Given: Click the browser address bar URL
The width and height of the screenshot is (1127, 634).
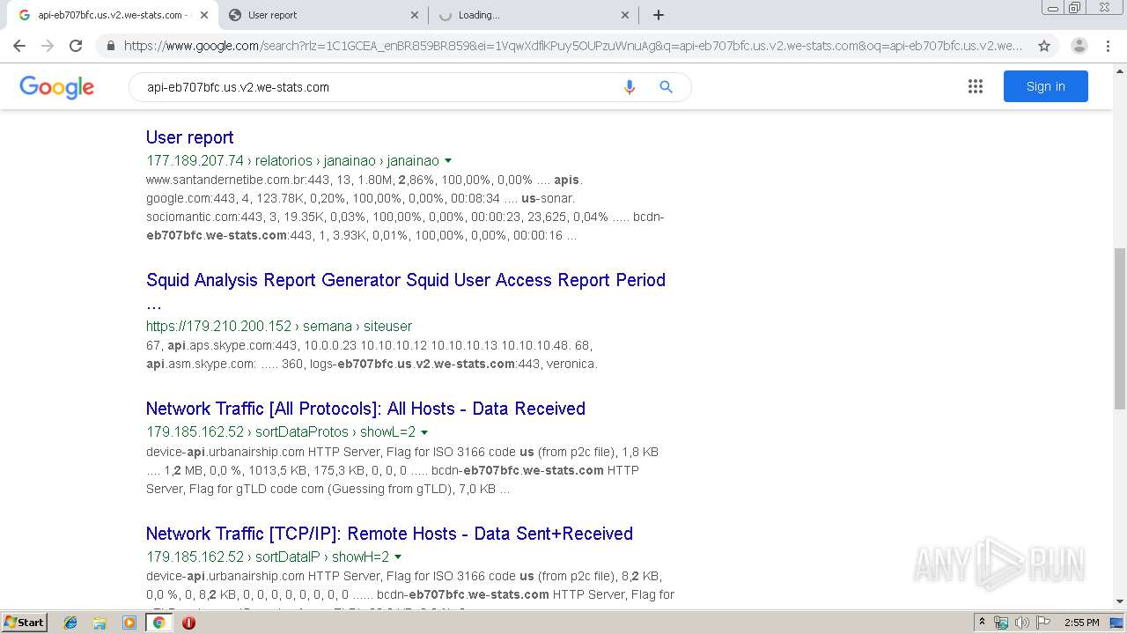Looking at the screenshot, I should click(x=572, y=46).
